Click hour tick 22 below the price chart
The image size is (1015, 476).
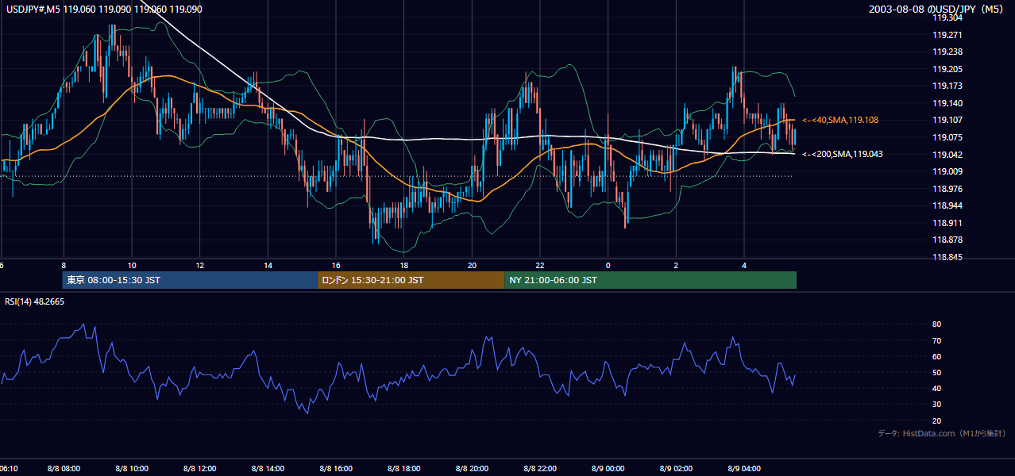(540, 265)
